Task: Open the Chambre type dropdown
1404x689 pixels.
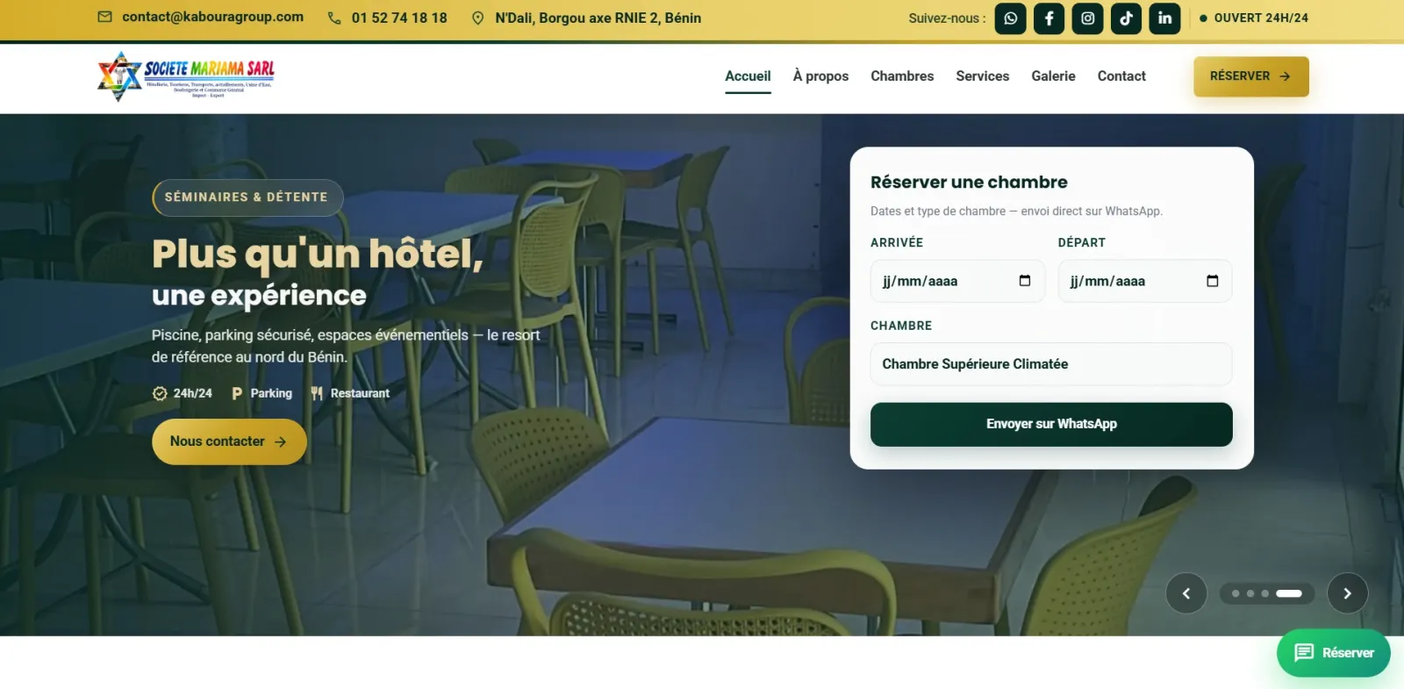Action: point(1051,364)
